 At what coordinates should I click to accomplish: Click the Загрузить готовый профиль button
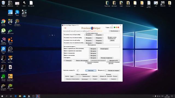point(73,79)
